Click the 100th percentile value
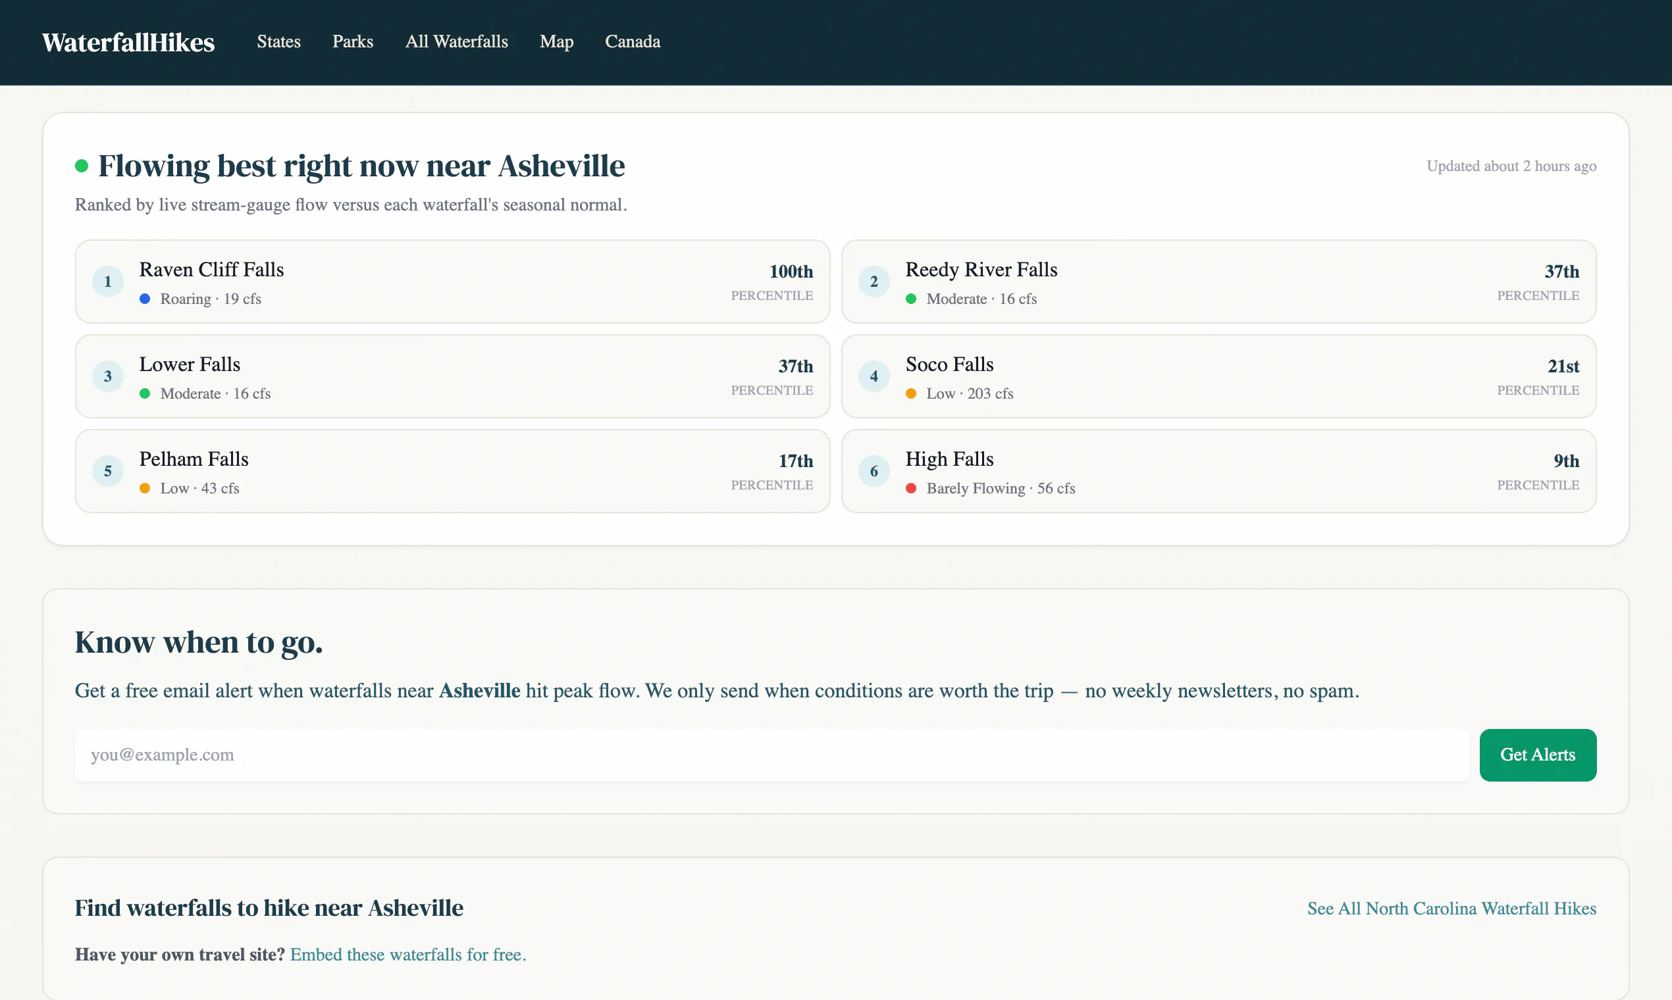The height and width of the screenshot is (1000, 1672). tap(791, 272)
